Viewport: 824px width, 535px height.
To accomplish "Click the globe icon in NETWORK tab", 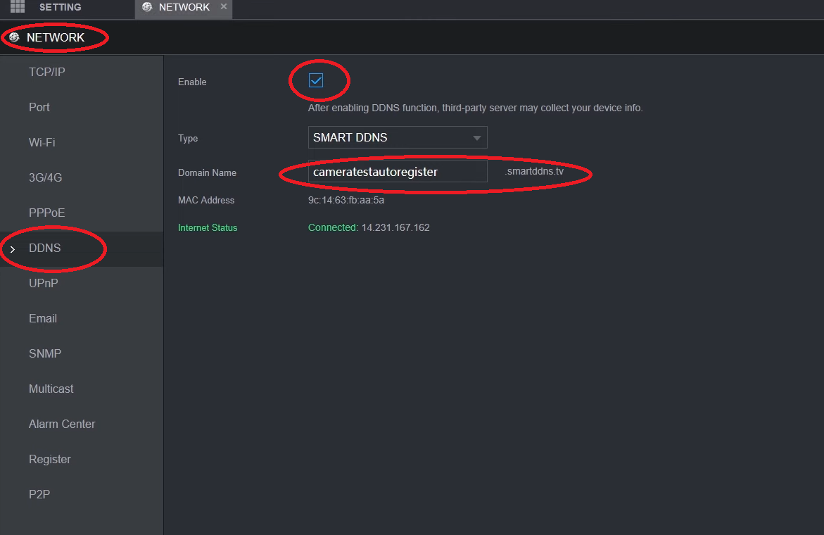I will tap(147, 7).
